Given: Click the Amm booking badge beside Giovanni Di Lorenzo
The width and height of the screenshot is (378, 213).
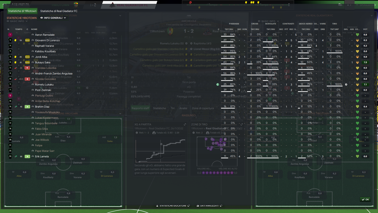Looking at the screenshot, I should pyautogui.click(x=27, y=40).
